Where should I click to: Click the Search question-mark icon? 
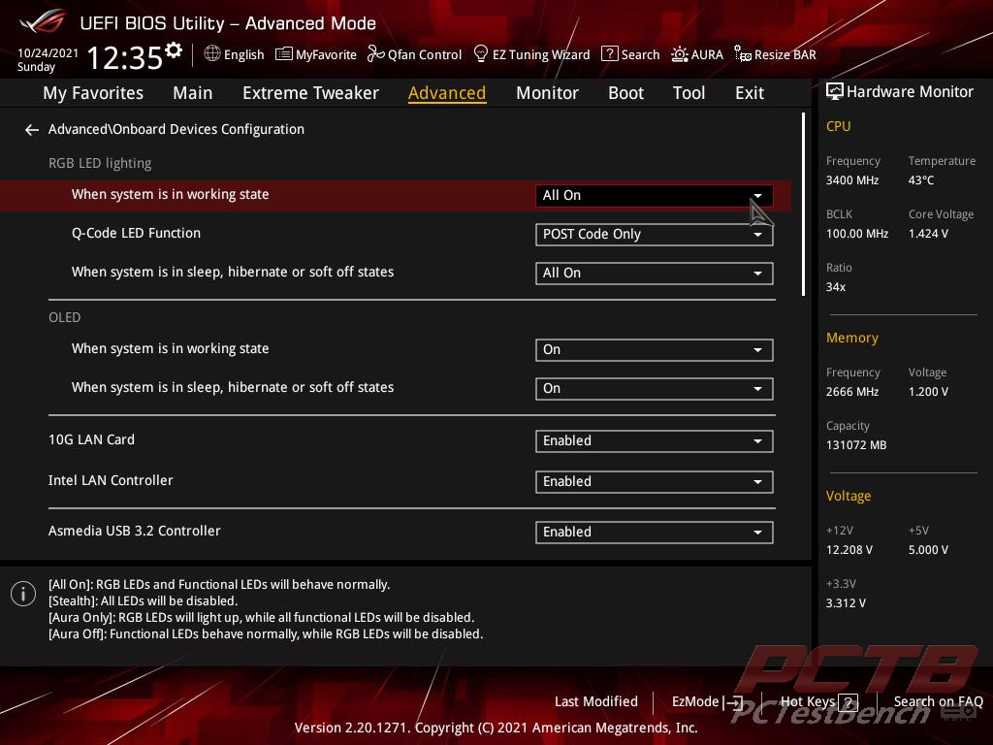[x=609, y=54]
